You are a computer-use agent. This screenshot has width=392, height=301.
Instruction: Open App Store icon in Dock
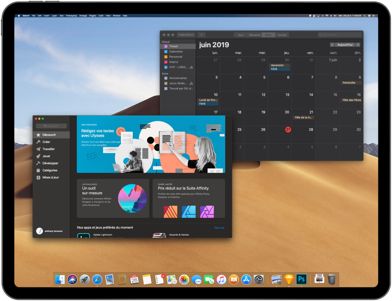click(x=246, y=280)
